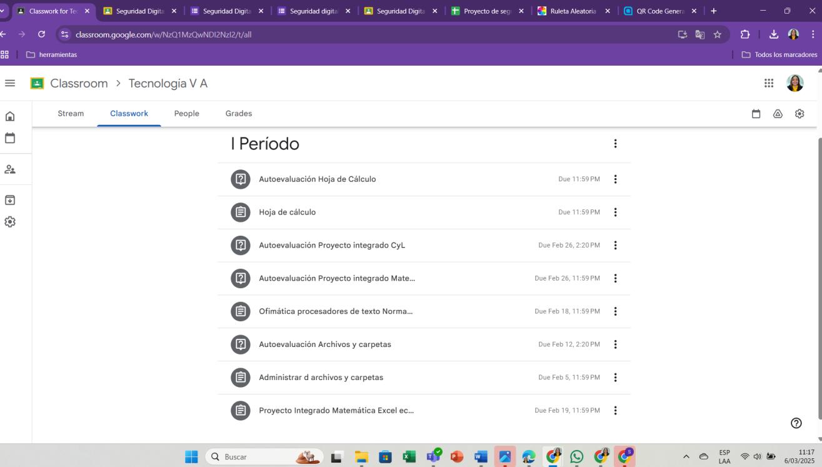Open the Google apps grid launcher

pos(769,83)
